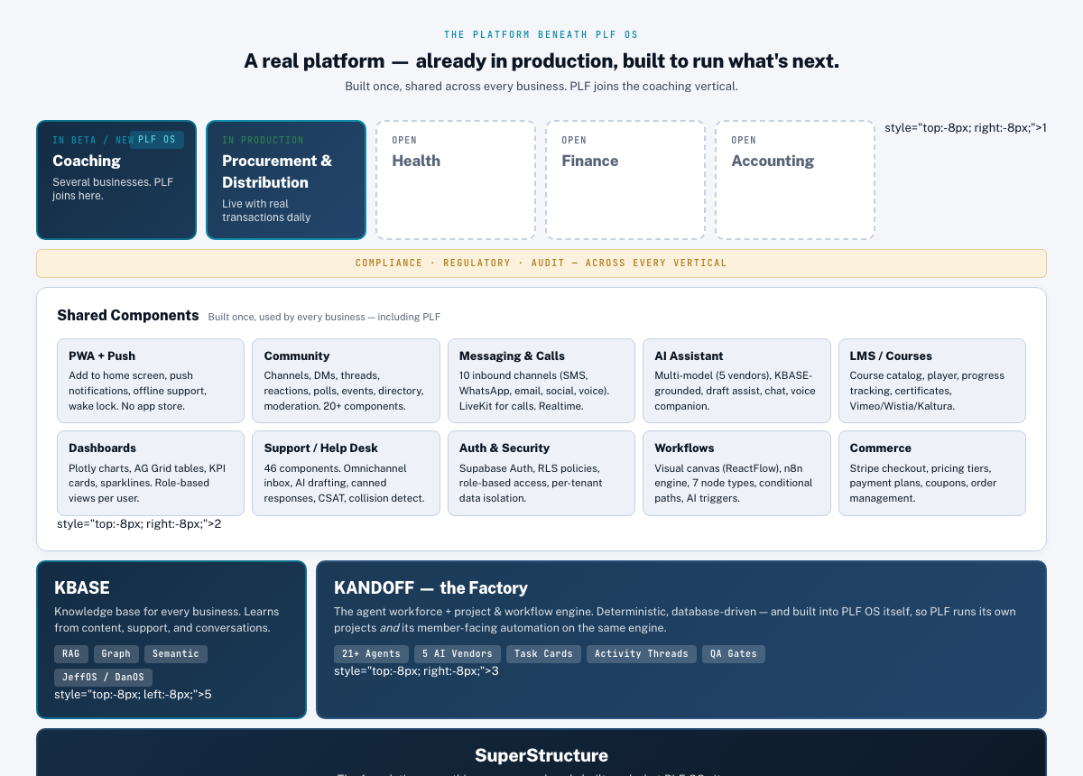Click 'Live with real transactions daily' text
The image size is (1083, 776).
click(266, 210)
